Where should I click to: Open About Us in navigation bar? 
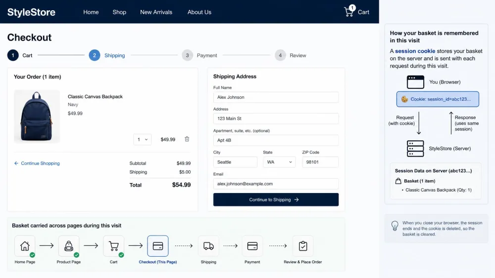click(199, 12)
